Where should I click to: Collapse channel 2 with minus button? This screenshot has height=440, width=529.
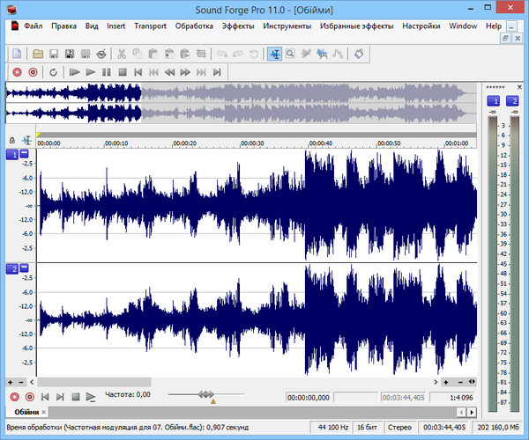pos(24,268)
